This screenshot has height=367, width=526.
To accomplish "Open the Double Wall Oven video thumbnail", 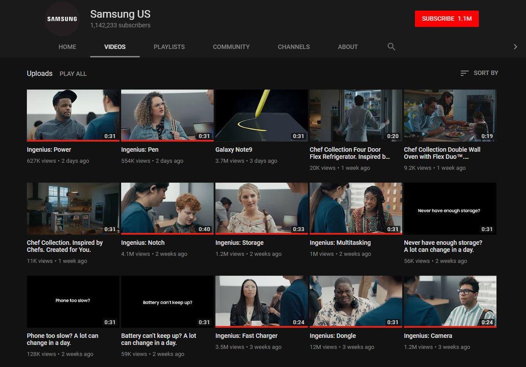I will [450, 115].
